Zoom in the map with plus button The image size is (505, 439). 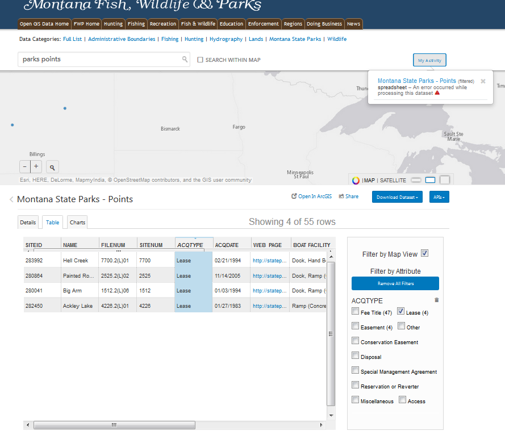tap(36, 167)
